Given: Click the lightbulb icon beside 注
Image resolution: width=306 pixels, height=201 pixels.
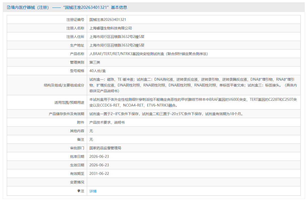Looking at the screenshot, I should point(79,191).
